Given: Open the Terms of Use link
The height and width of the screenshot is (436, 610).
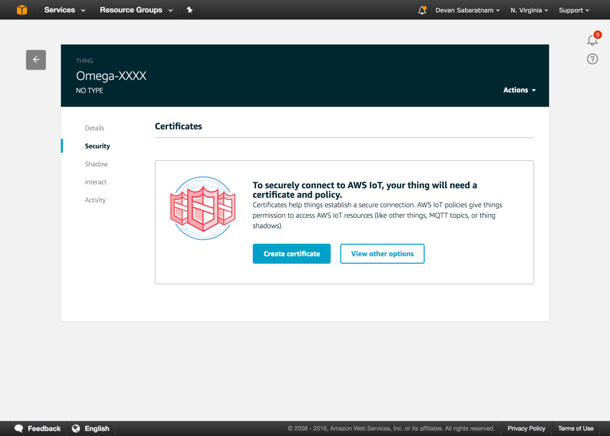Looking at the screenshot, I should 575,428.
